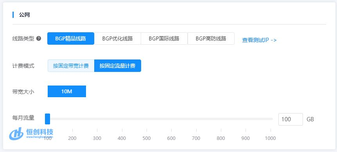The image size is (337, 152).
Task: Select the BGP高防线路 line type
Action: (x=211, y=38)
